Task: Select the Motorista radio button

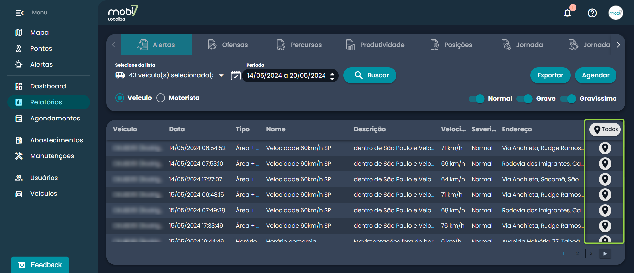Action: point(160,98)
